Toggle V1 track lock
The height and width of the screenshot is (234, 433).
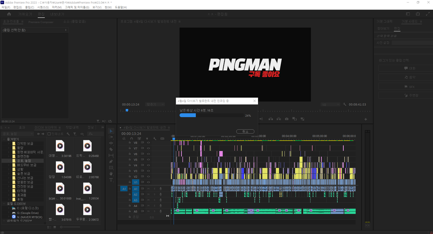[130, 182]
